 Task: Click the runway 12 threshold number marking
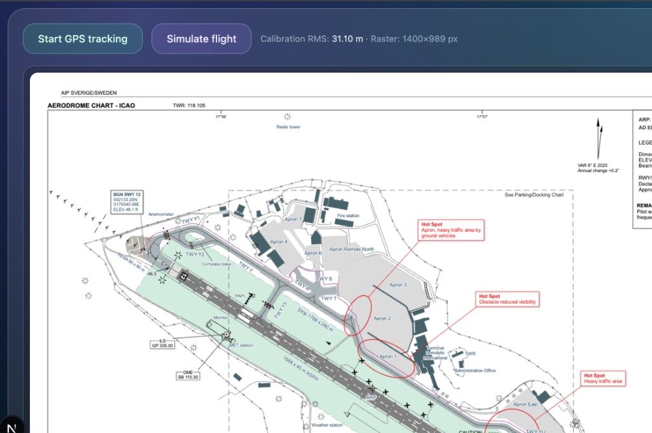click(x=184, y=276)
